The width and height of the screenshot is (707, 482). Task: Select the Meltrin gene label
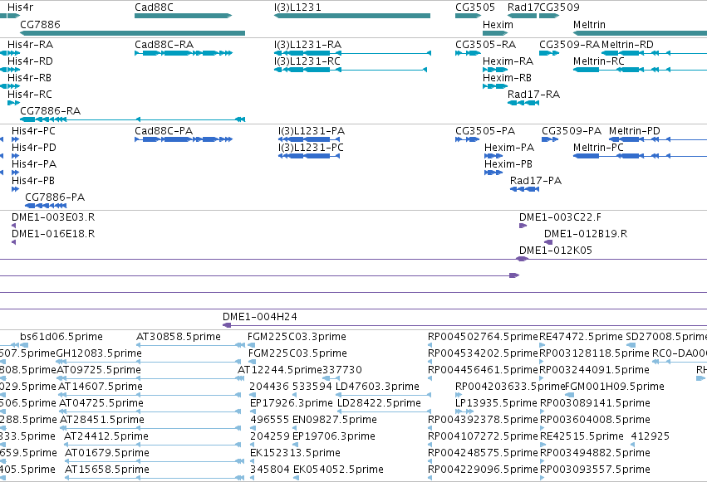(x=589, y=25)
